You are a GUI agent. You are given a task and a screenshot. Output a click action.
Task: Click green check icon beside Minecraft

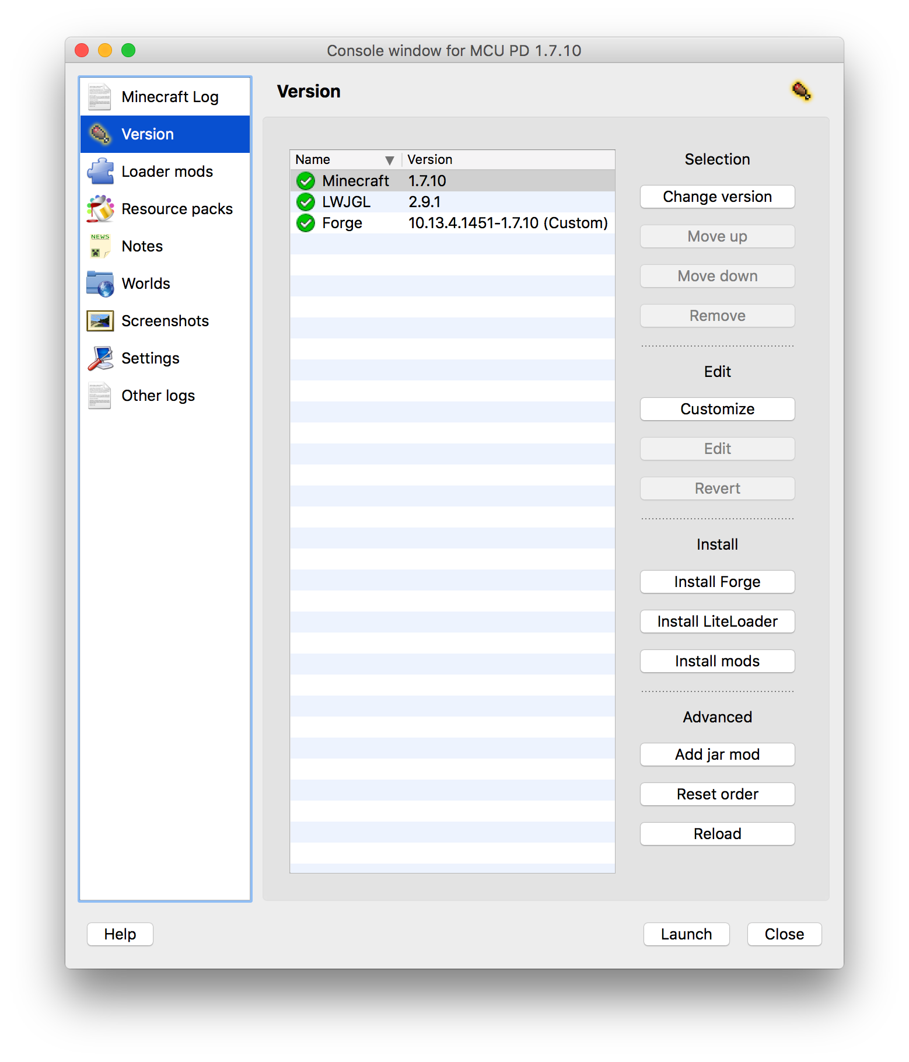[x=306, y=181]
